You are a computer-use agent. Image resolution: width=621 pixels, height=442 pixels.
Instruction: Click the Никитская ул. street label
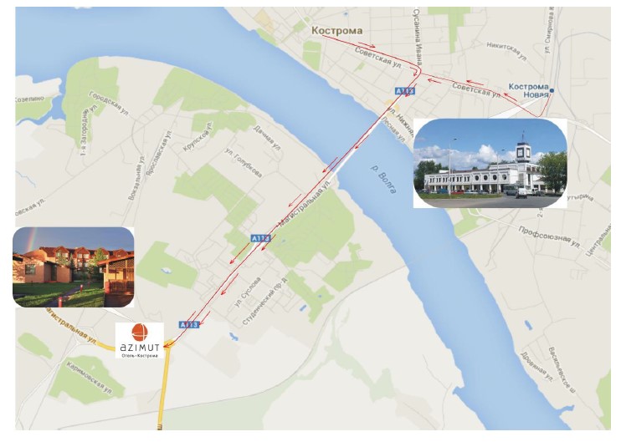[x=506, y=52]
